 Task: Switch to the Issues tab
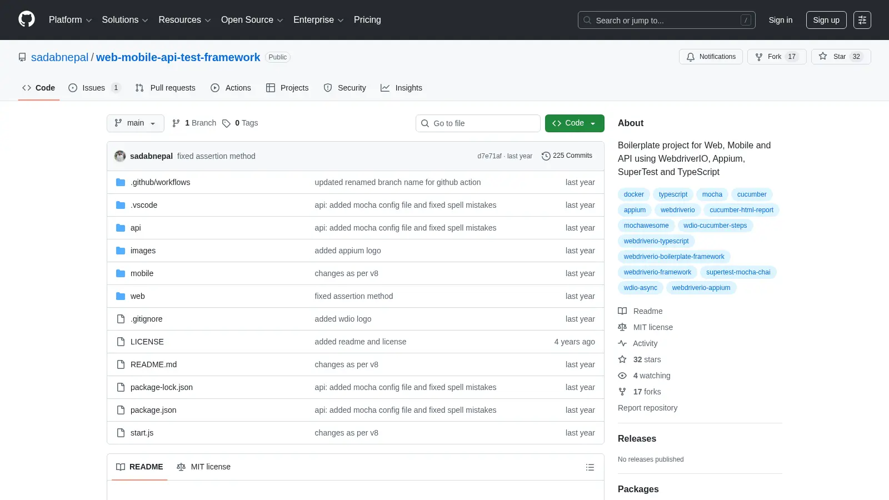(94, 88)
